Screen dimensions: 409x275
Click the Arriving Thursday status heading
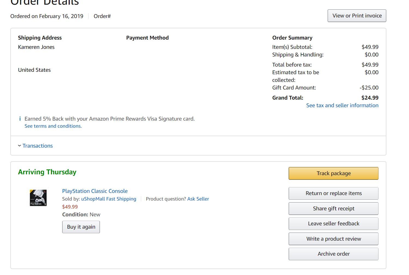pos(47,172)
